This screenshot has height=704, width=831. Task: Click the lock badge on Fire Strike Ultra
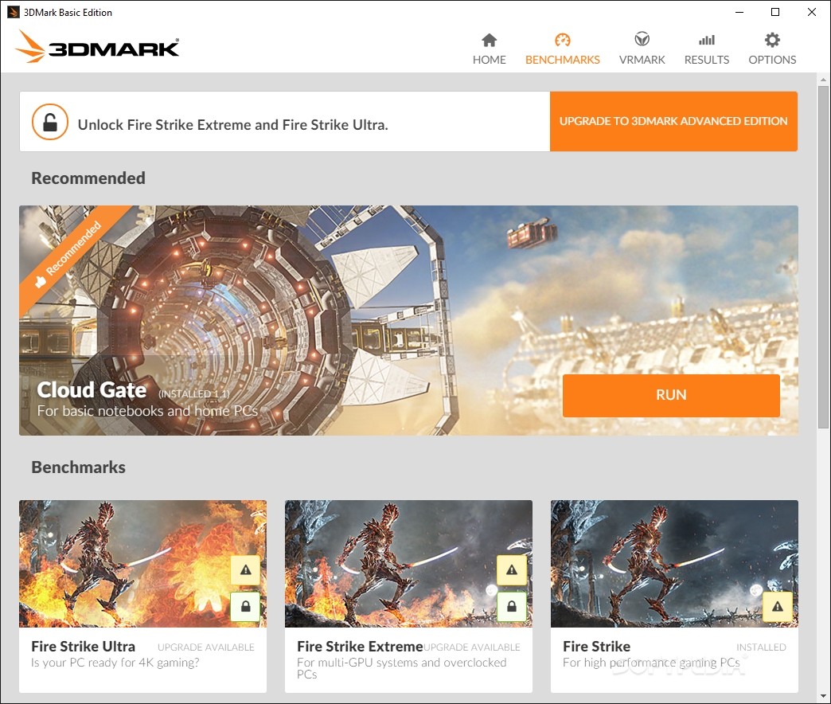[245, 607]
